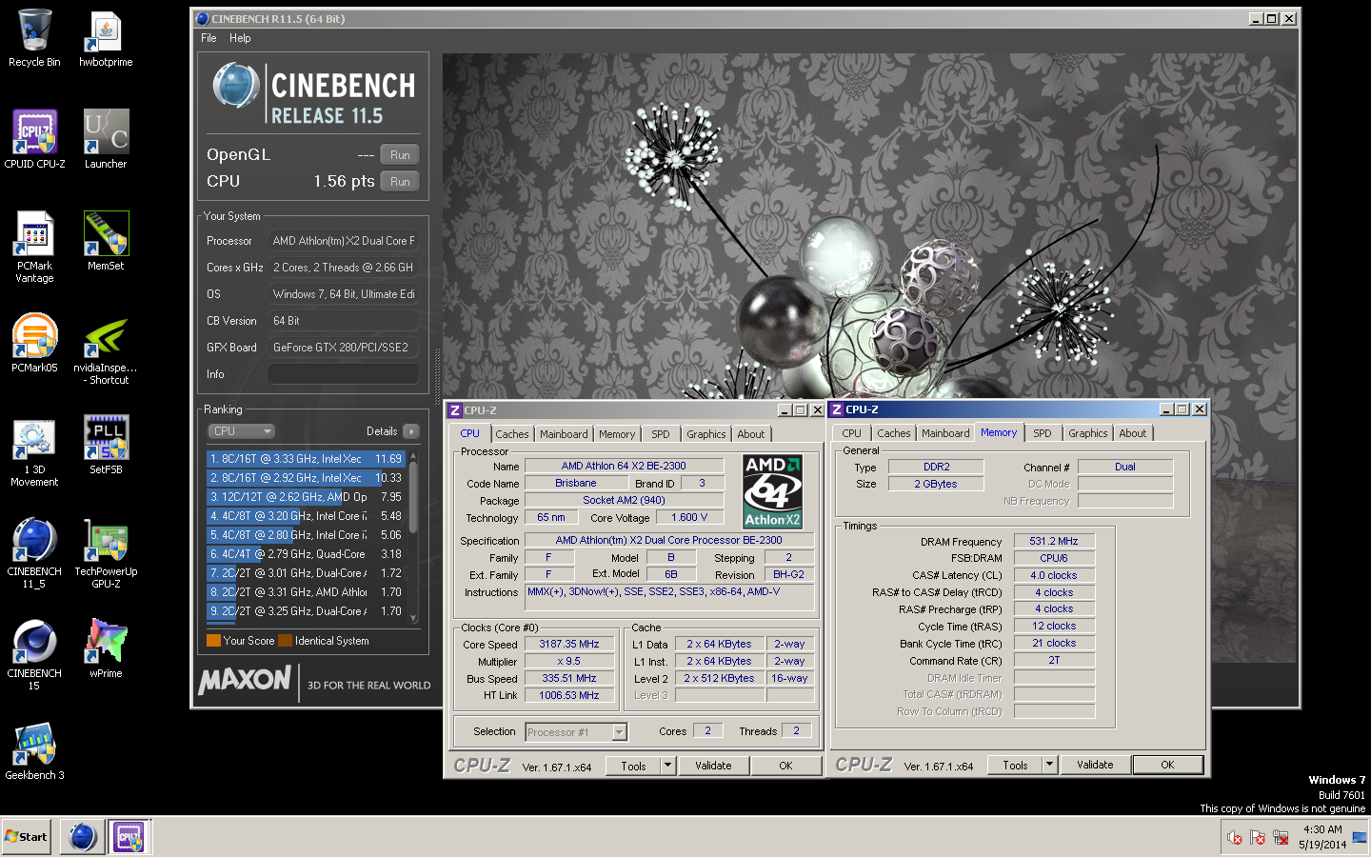Launch the PCMark Vantage desktop icon

point(34,247)
